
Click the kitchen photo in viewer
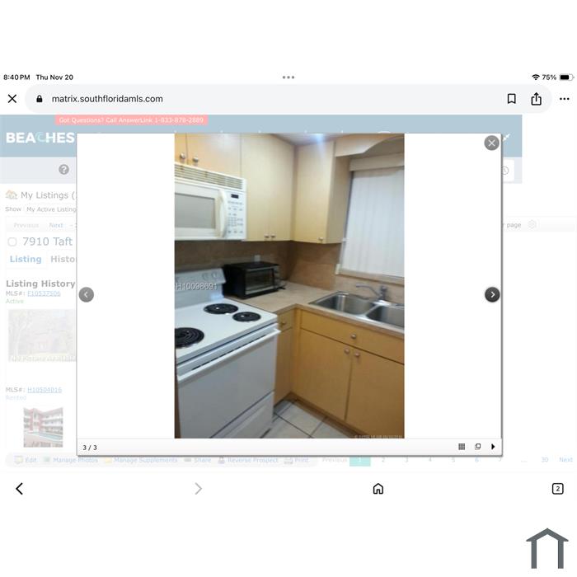(289, 286)
